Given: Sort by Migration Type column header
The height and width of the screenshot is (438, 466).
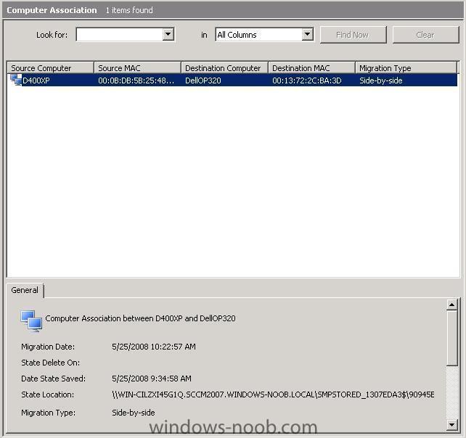Looking at the screenshot, I should tap(406, 68).
